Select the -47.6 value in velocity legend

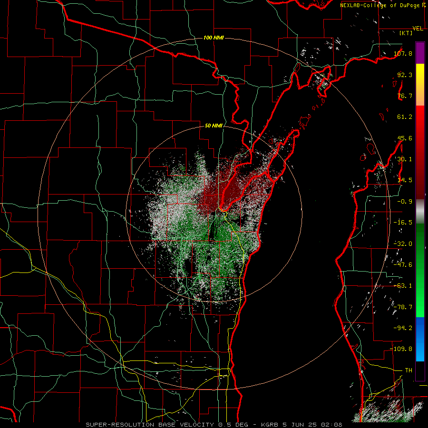pyautogui.click(x=403, y=265)
